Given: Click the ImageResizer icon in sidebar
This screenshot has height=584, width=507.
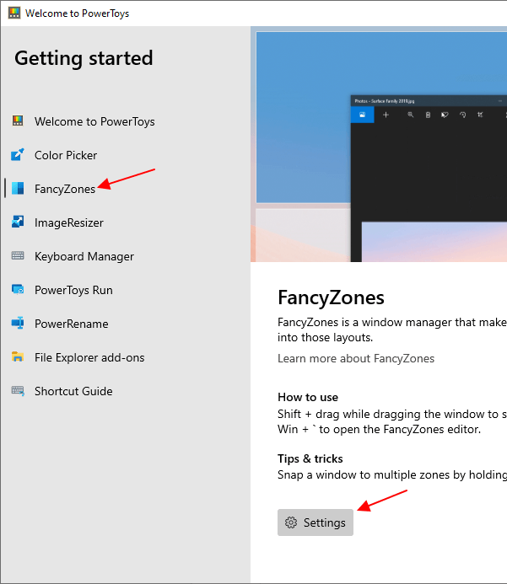Looking at the screenshot, I should [x=18, y=222].
